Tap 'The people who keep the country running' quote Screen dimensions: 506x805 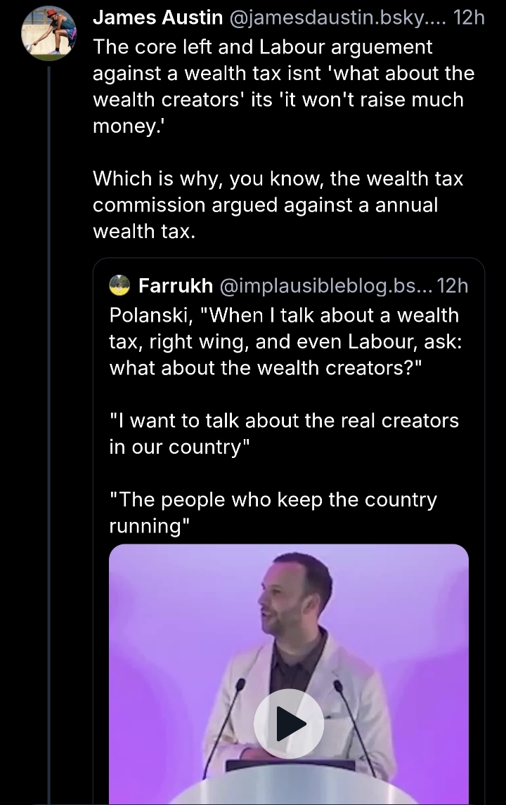point(273,513)
